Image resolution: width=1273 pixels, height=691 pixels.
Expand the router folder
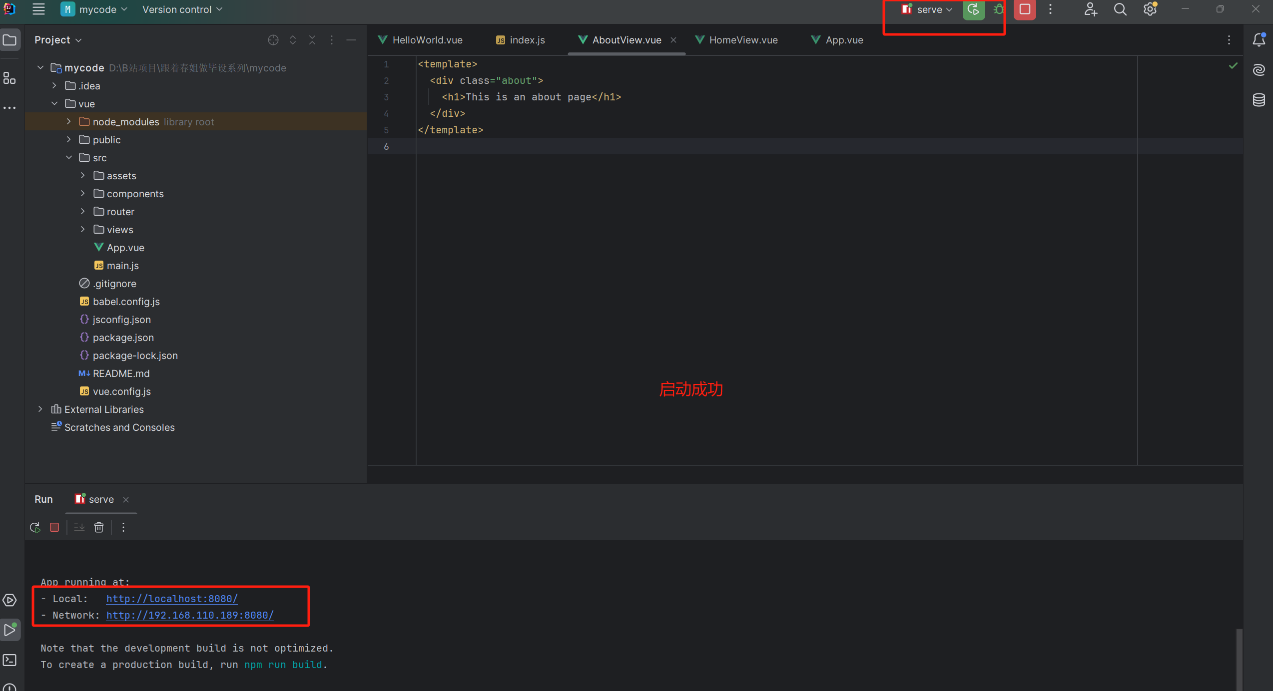[x=82, y=211]
